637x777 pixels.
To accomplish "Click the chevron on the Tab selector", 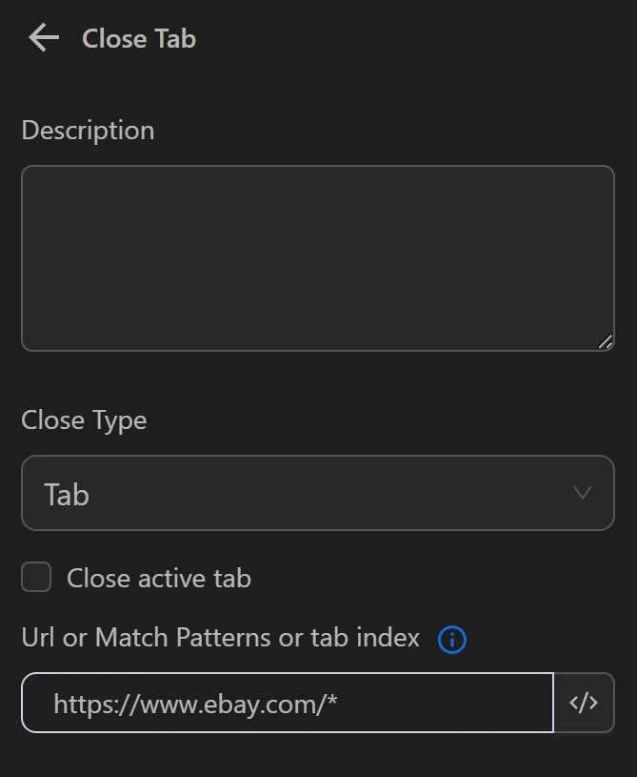I will (582, 493).
